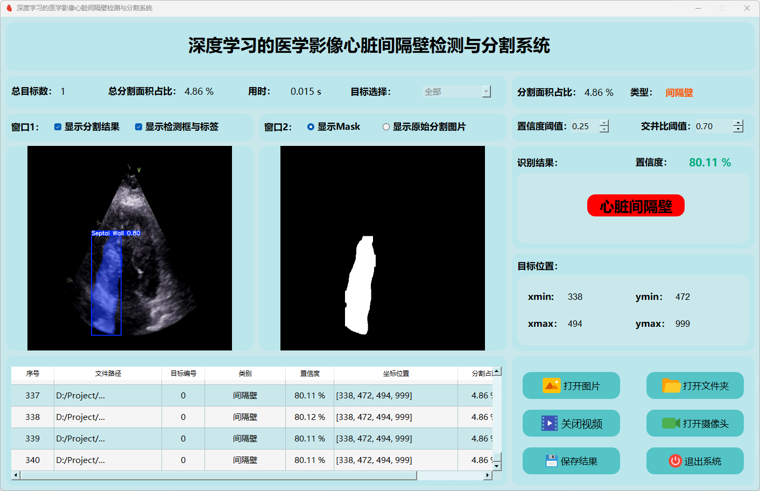760x491 pixels.
Task: Click the 类别 column header
Action: [x=245, y=373]
